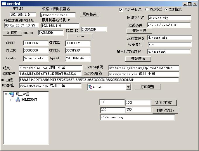Click the 本机IP field with 192.168.1.9

23,15
